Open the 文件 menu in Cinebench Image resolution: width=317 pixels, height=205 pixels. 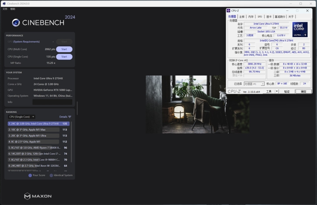[x=5, y=9]
